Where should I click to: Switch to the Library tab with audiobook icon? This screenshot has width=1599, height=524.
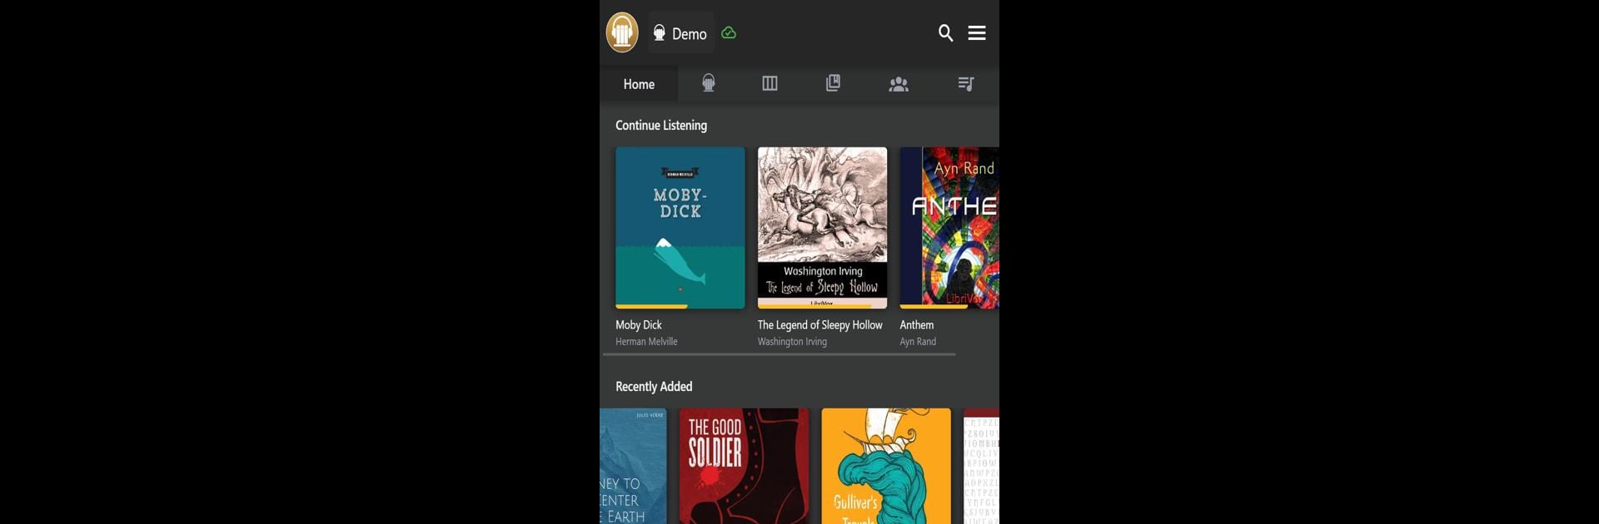pos(708,83)
